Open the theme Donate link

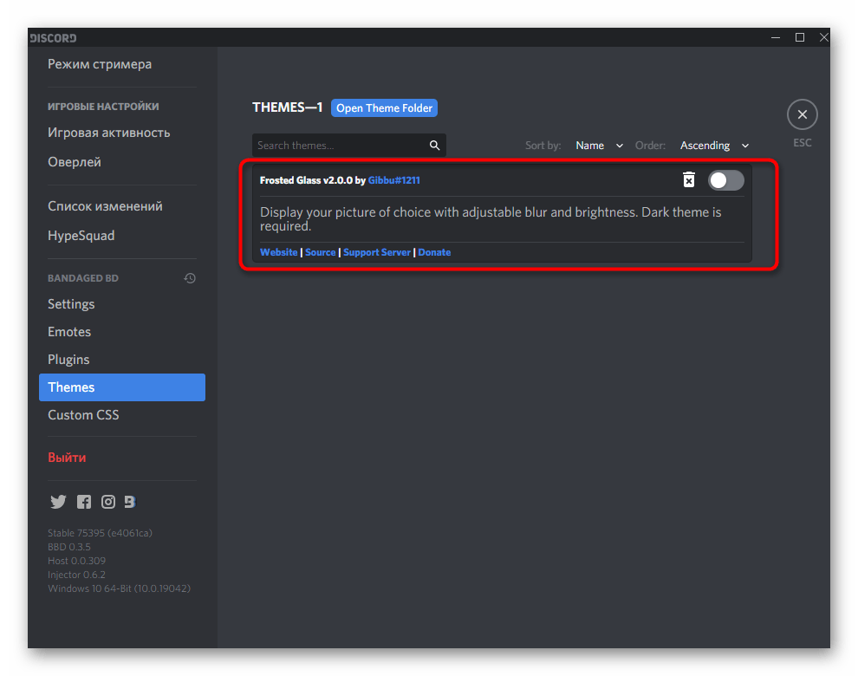click(434, 252)
